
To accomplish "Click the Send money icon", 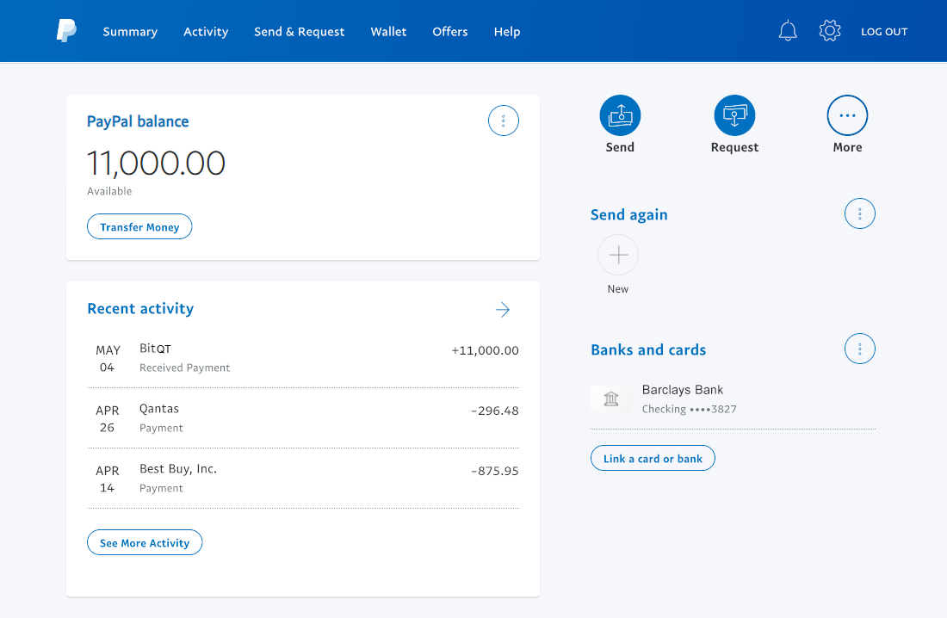I will point(620,115).
